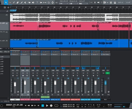Image resolution: width=132 pixels, height=109 pixels.
Task: Open the Quantize 1/16 dropdown
Action: (x=63, y=3)
